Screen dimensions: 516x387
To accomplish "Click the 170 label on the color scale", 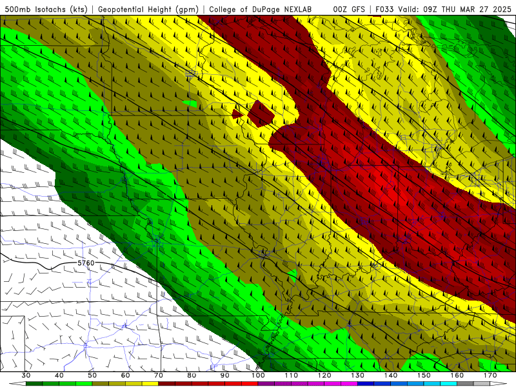I will 490,375.
